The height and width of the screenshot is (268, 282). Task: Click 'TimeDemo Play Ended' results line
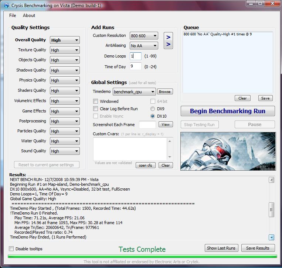click(48, 237)
